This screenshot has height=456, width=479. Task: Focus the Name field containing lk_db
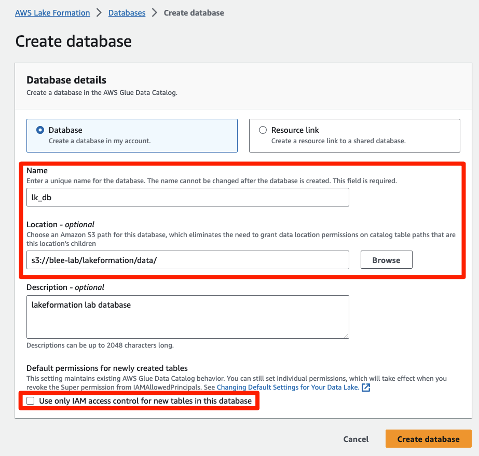tap(188, 197)
